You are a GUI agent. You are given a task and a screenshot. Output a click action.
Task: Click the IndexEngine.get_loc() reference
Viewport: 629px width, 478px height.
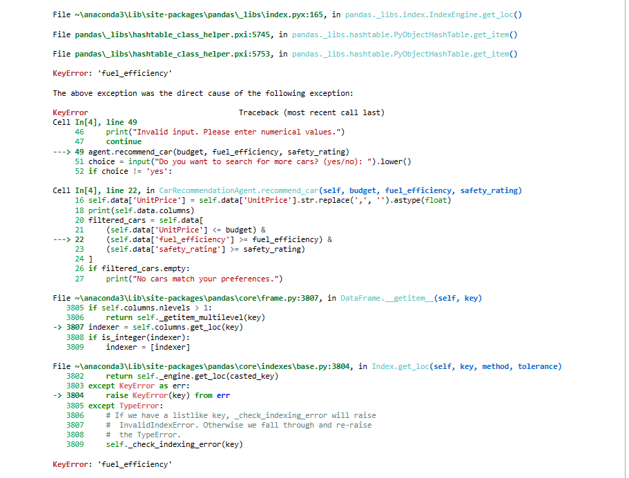click(x=433, y=14)
